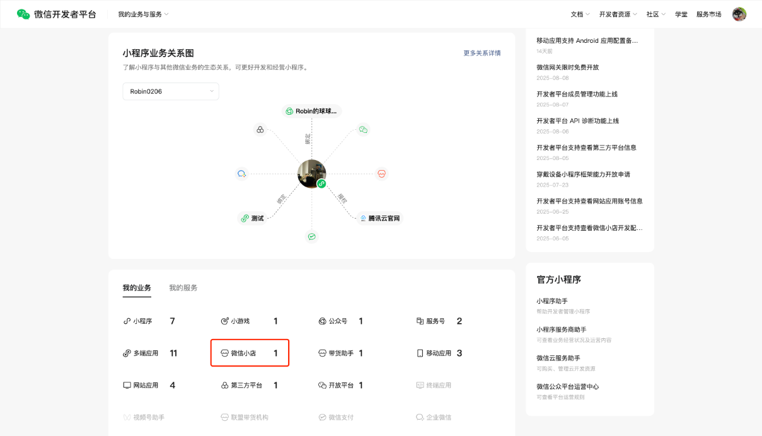762x436 pixels.
Task: Click the 更多关系详情 link
Action: tap(482, 53)
